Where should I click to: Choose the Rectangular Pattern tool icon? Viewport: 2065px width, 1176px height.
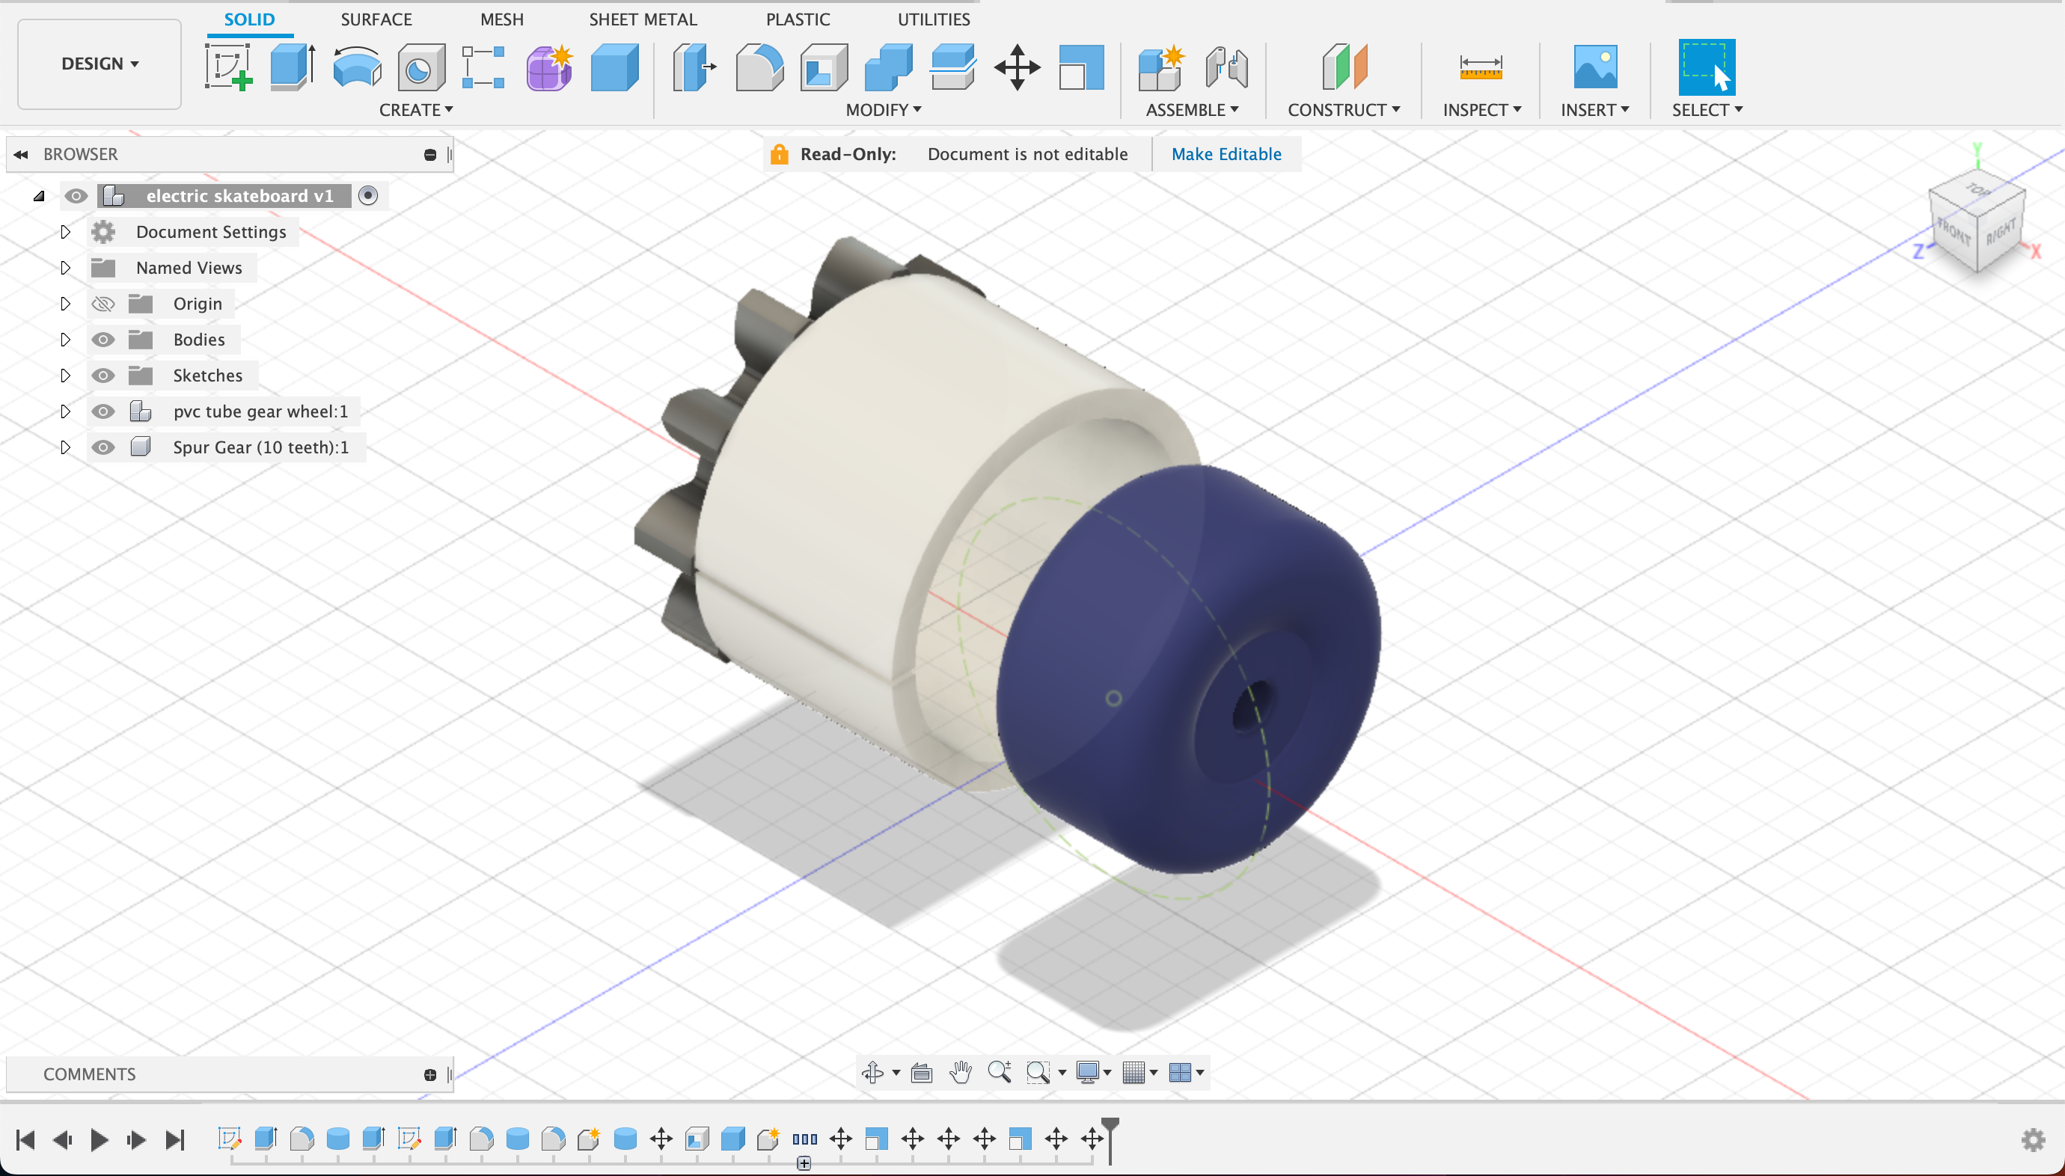click(483, 67)
